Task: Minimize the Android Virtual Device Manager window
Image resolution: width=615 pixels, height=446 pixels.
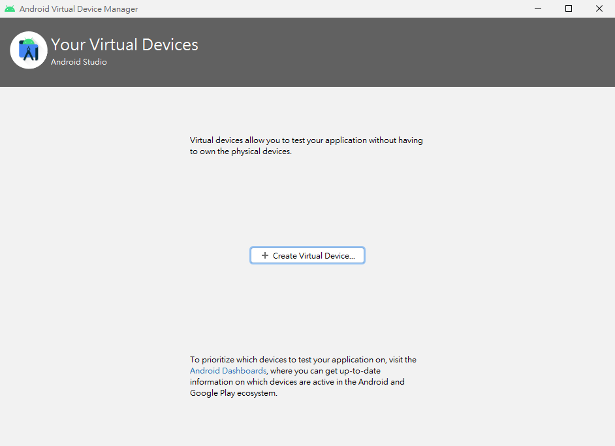Action: pos(538,8)
